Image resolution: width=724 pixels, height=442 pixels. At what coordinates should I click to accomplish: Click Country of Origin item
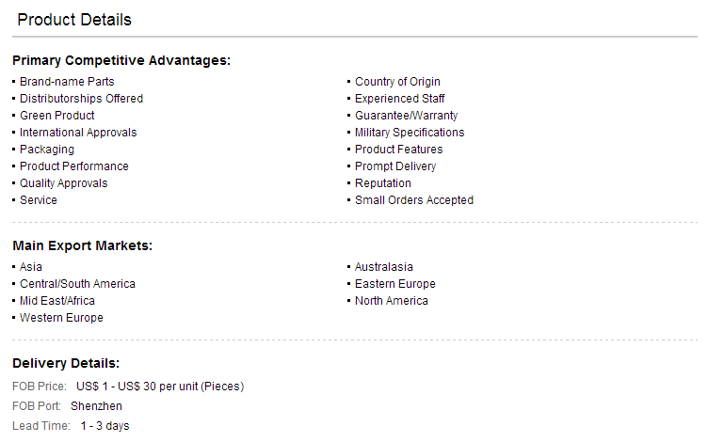point(397,82)
